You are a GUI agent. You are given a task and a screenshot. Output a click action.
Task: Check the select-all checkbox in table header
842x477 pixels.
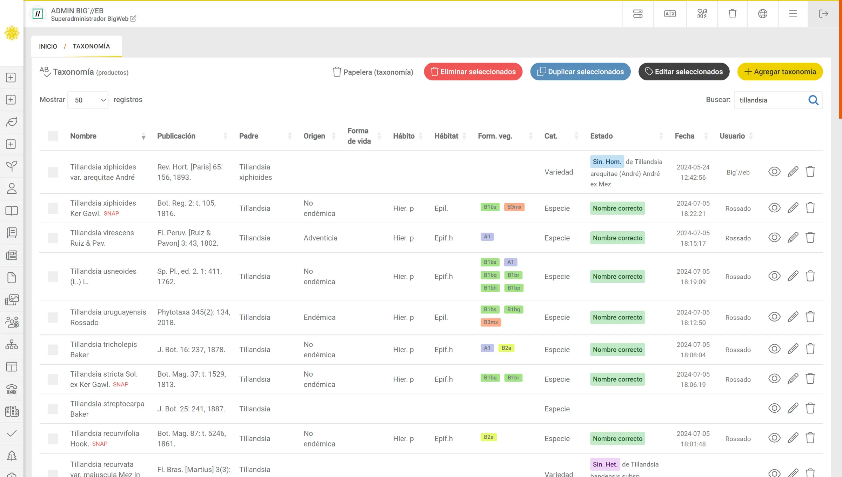coord(53,136)
